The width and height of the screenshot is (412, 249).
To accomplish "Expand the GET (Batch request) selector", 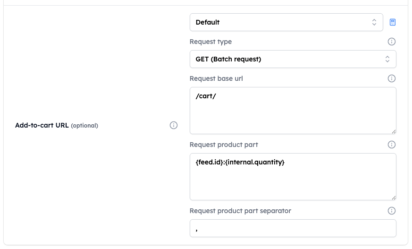I will pyautogui.click(x=293, y=59).
